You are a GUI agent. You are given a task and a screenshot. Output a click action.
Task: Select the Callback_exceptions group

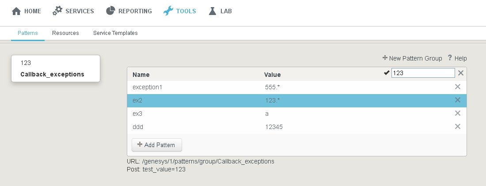click(x=52, y=74)
